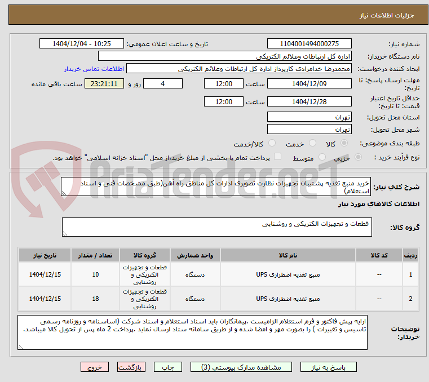The width and height of the screenshot is (429, 382).
Task: Open مشاهده مدارک پیوستی (3) button
Action: click(x=241, y=367)
